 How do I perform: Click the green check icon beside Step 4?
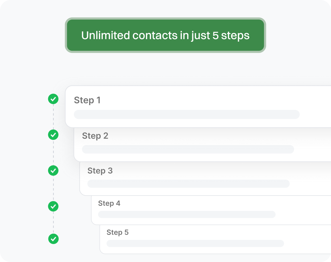(x=53, y=206)
